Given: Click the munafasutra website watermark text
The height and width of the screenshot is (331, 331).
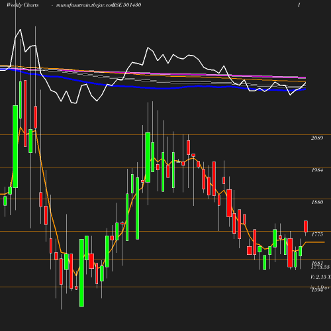Looking at the screenshot, I should (x=85, y=5).
